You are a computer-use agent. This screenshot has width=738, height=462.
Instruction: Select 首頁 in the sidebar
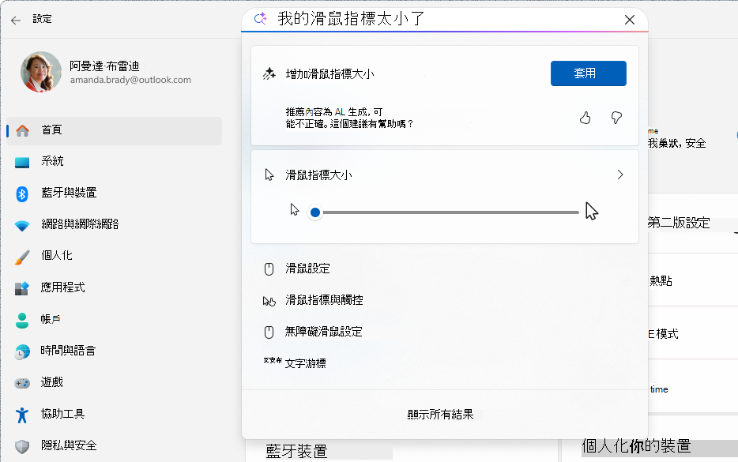[x=115, y=130]
